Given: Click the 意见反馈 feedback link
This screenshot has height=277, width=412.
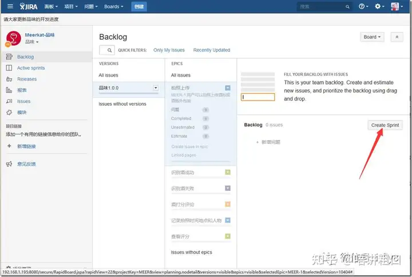Looking at the screenshot, I should (x=26, y=164).
